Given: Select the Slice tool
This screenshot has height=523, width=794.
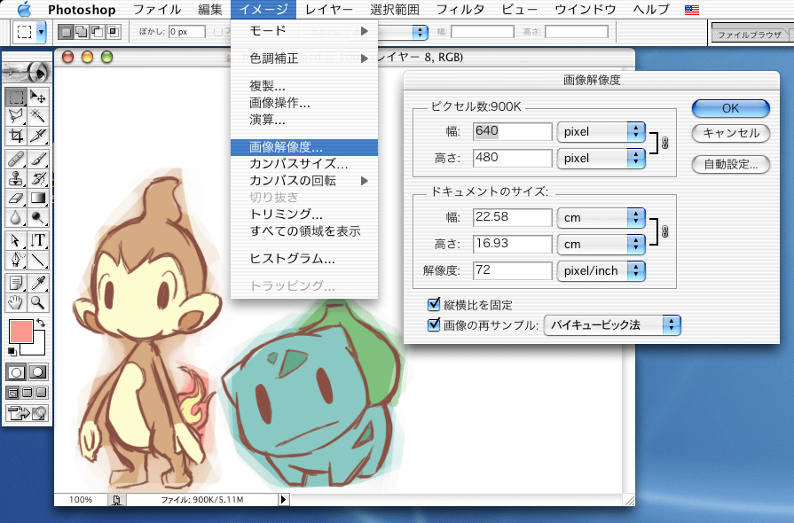Looking at the screenshot, I should click(38, 136).
